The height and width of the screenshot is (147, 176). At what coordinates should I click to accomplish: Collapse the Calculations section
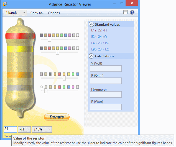tap(91, 56)
